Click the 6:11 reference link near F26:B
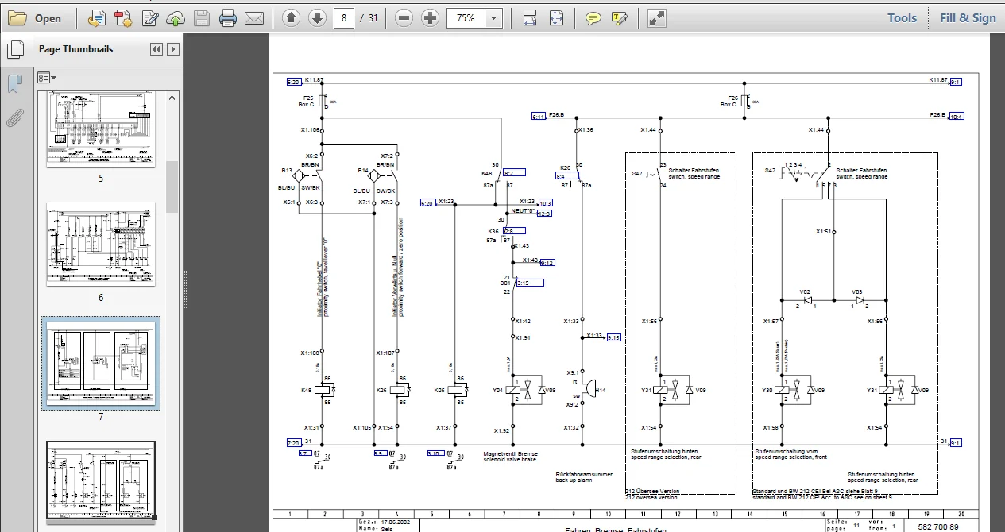The width and height of the screenshot is (1005, 532). [x=539, y=116]
